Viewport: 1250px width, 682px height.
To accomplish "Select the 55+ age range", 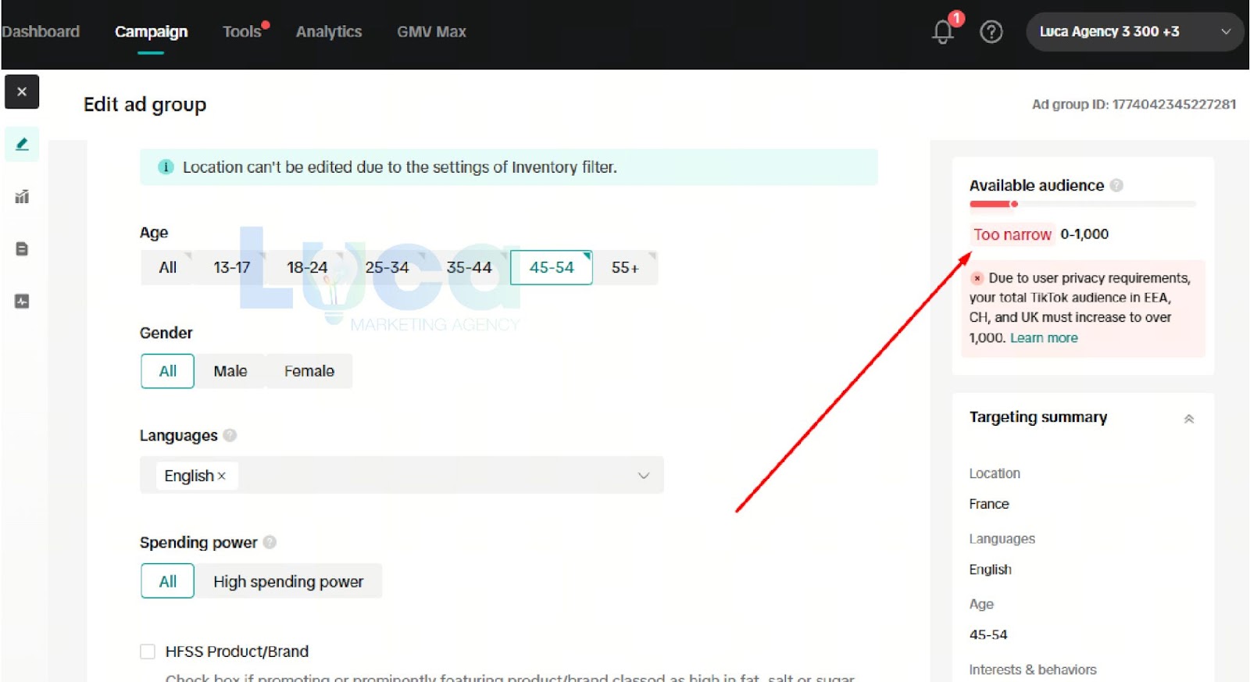I will point(625,268).
